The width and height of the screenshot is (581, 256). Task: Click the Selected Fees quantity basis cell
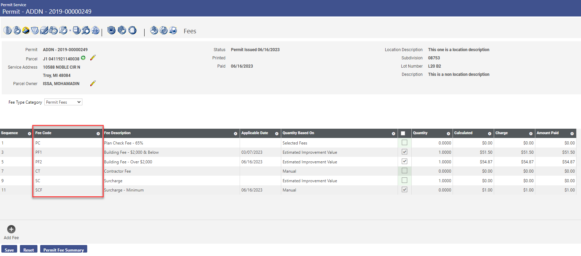[339, 143]
